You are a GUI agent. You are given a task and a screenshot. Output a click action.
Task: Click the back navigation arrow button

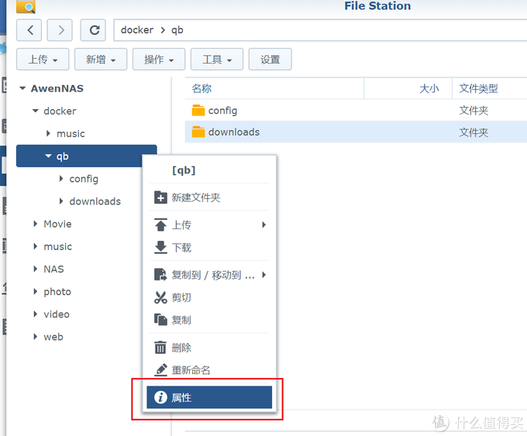click(29, 30)
